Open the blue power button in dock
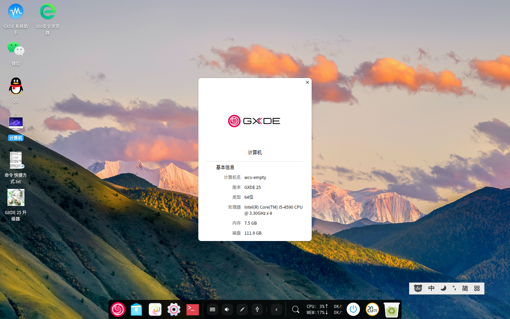 353,309
